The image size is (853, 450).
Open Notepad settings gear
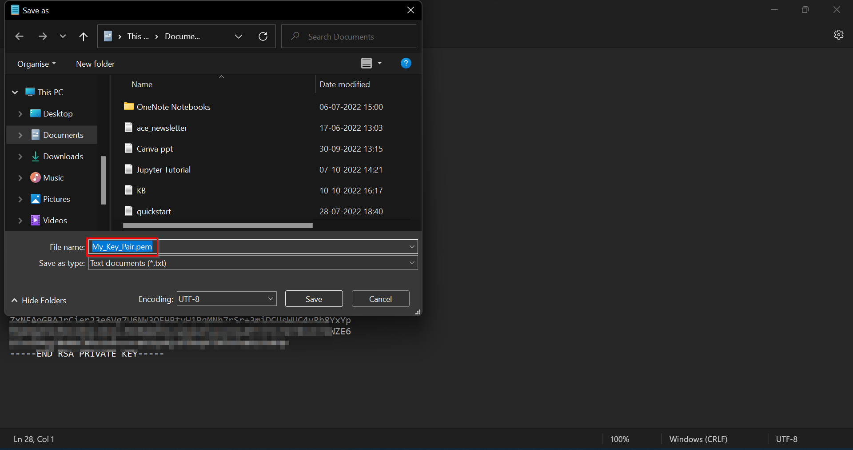point(838,35)
